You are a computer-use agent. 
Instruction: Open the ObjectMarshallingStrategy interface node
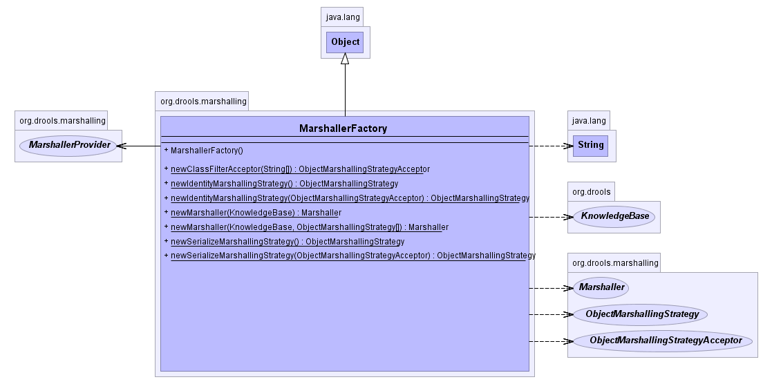click(x=641, y=314)
